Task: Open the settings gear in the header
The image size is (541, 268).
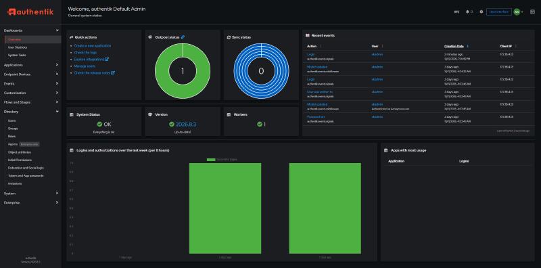Action: (x=481, y=12)
